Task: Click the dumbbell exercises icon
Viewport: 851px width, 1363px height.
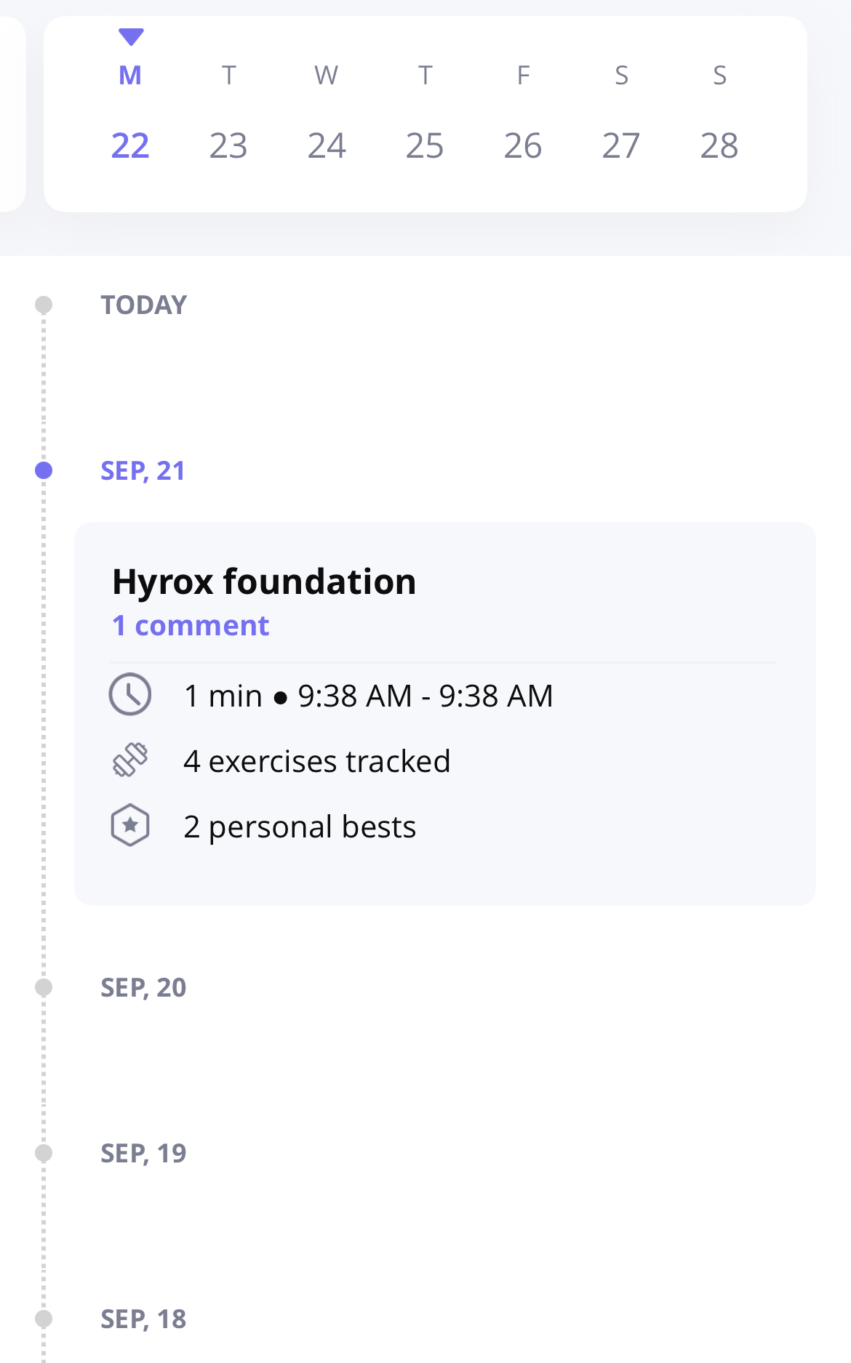Action: (x=130, y=760)
